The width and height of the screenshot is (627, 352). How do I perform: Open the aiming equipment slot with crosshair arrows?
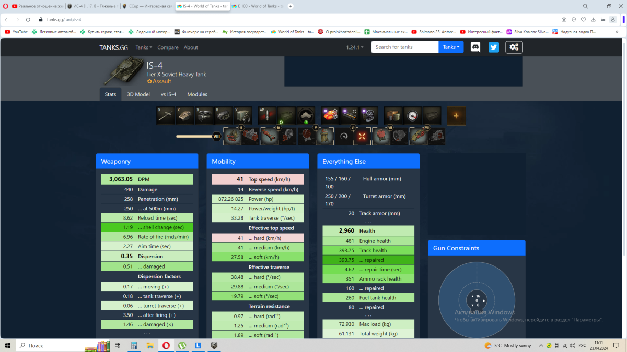pos(350,116)
